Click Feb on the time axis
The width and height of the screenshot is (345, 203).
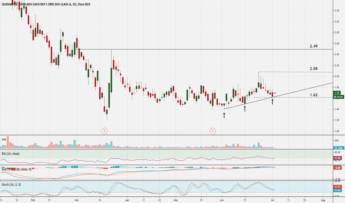33,200
